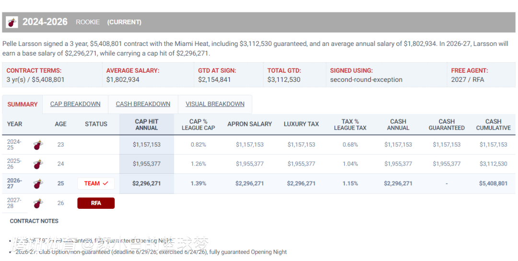Click the TEAM option checkmark badge
This screenshot has height=261, width=518.
[96, 183]
